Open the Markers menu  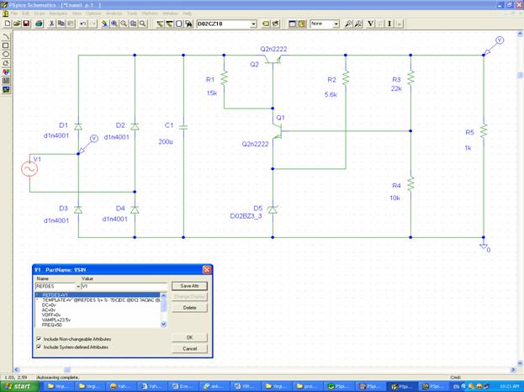(150, 13)
